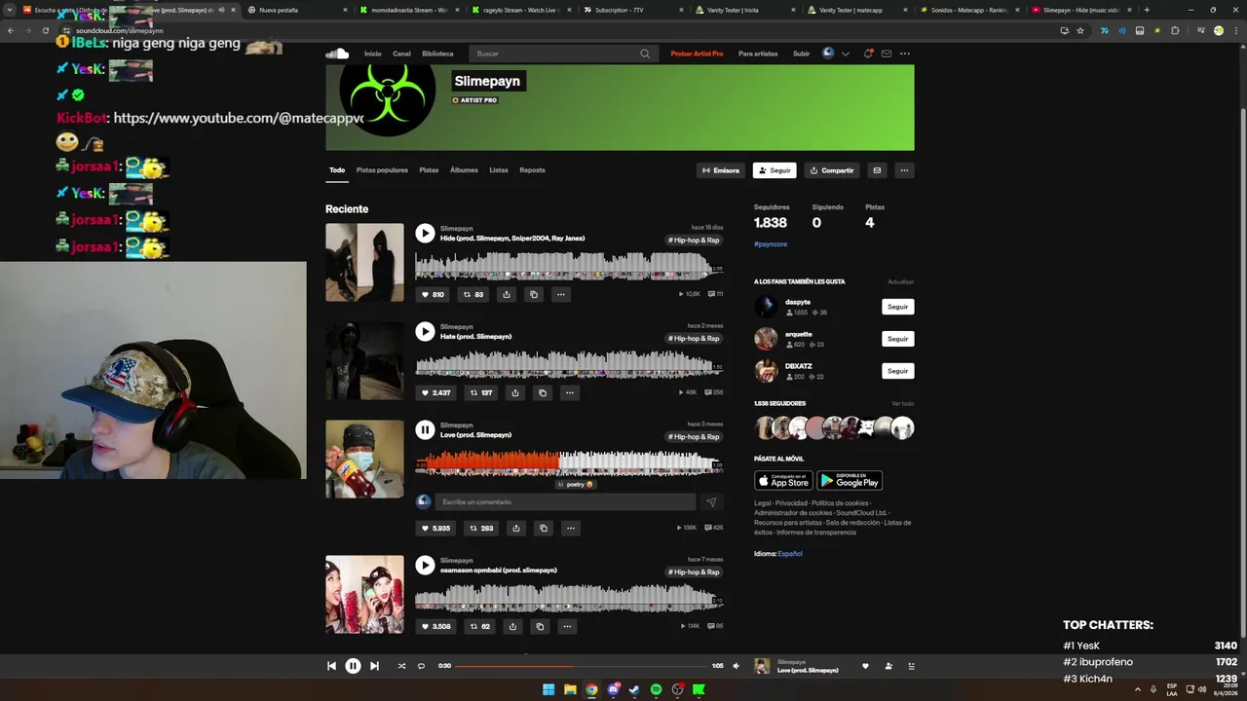The height and width of the screenshot is (701, 1247).
Task: Follow daspyte with Seguir button
Action: (x=897, y=307)
